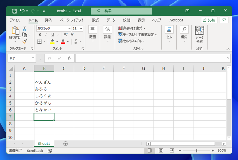The width and height of the screenshot is (238, 160).
Task: Switch to the ページ レイアウト tab
Action: tap(72, 20)
